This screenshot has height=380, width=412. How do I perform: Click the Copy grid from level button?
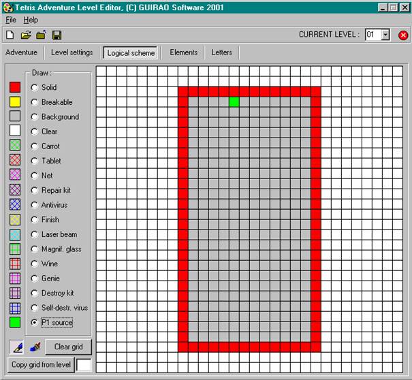click(x=41, y=365)
